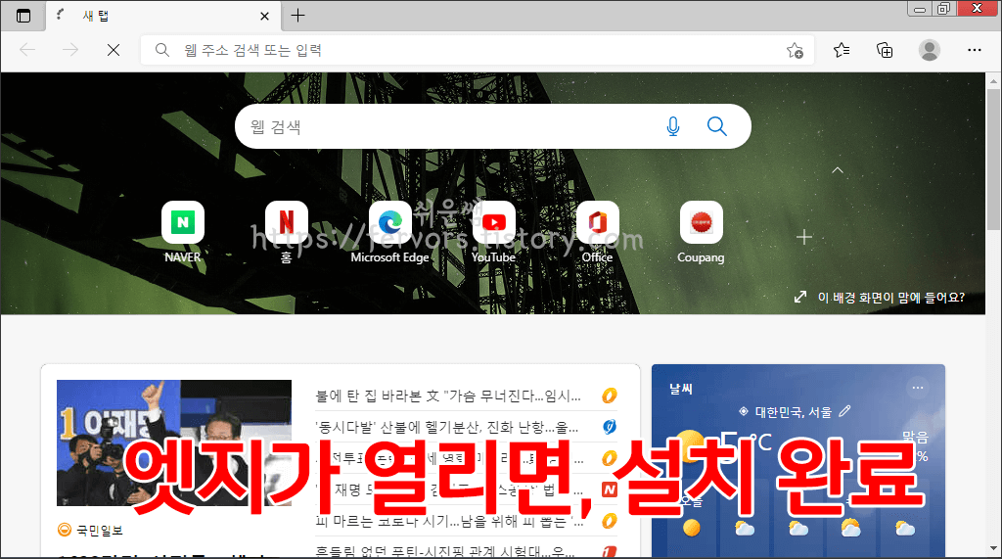This screenshot has height=559, width=1002.
Task: Open the featured news photo thumbnail
Action: pos(174,443)
